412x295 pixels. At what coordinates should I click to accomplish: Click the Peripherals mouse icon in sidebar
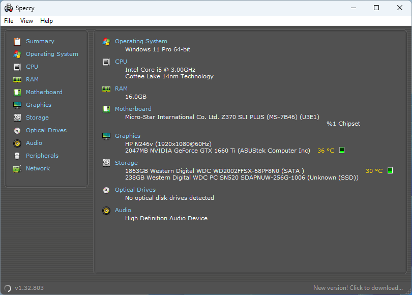point(17,156)
